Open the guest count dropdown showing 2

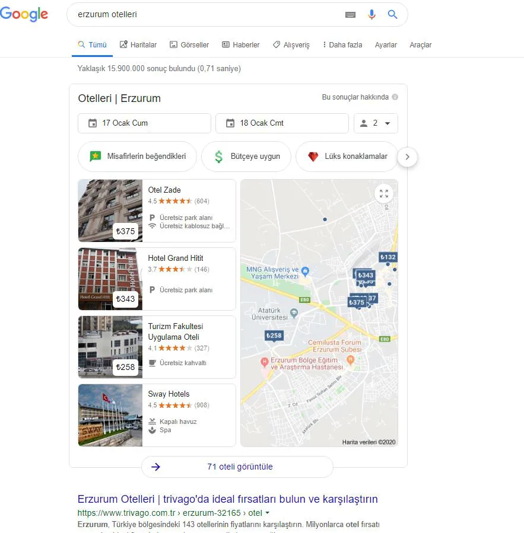pyautogui.click(x=376, y=123)
